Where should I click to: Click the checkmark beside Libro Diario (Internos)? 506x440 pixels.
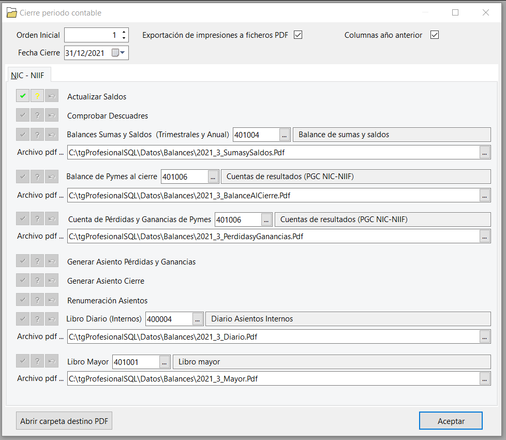click(x=23, y=319)
